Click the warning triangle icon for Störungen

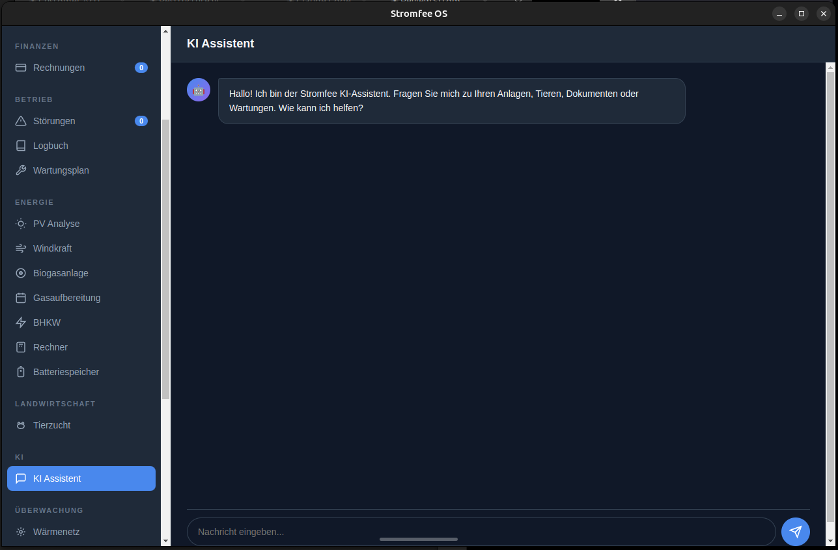click(21, 121)
